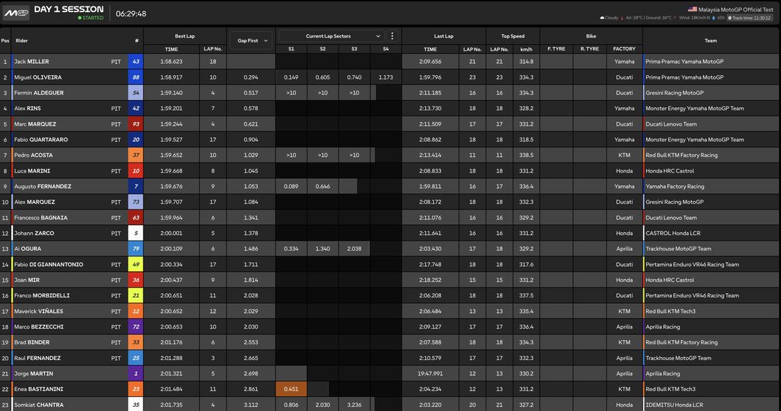Click Alex Rins's number 42 badge
Viewport: 781px width, 411px height.
(136, 108)
